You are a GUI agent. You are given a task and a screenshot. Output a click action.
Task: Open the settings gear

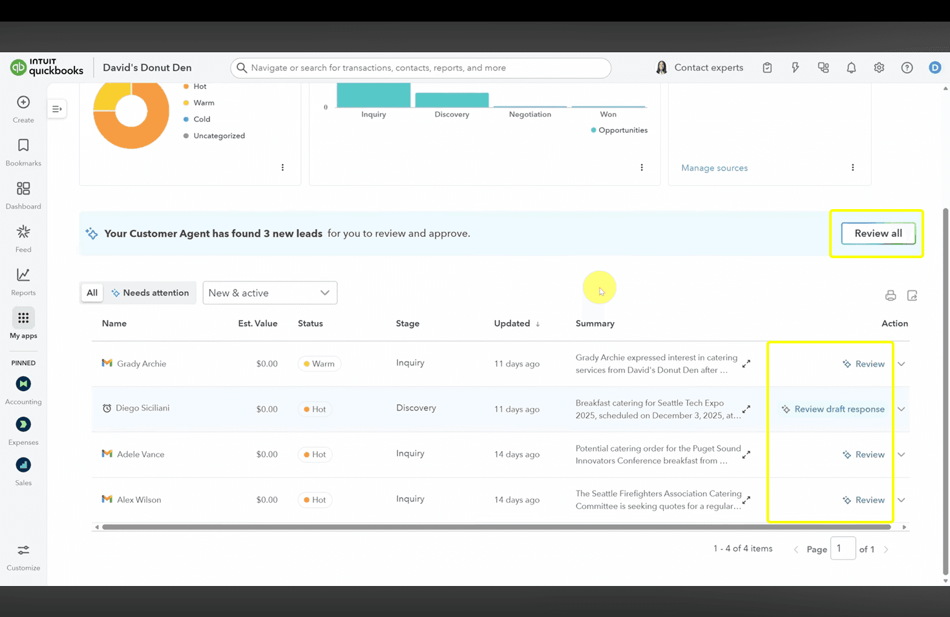tap(879, 68)
